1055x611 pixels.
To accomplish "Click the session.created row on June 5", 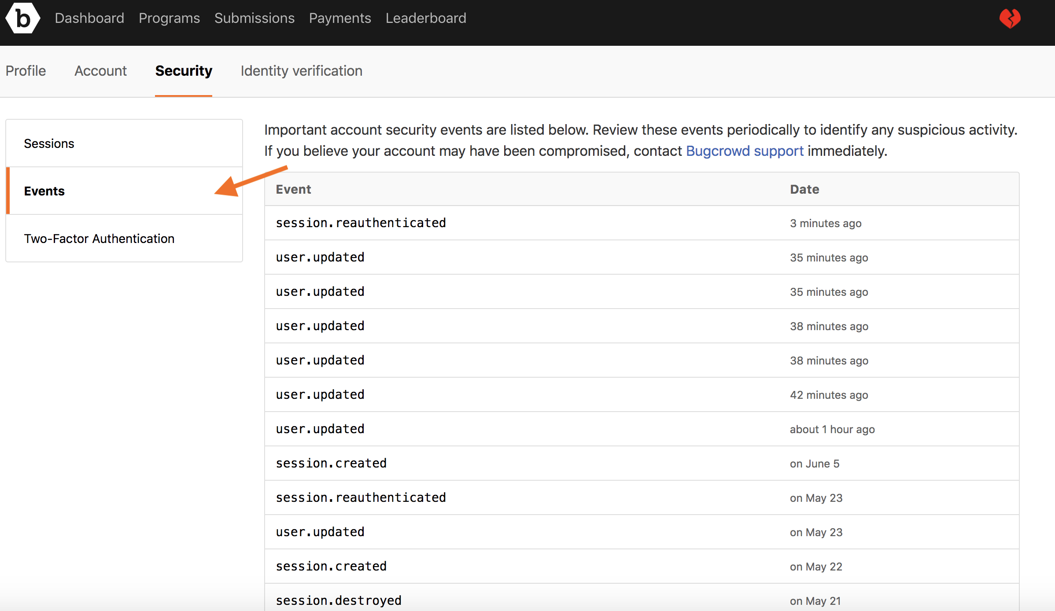I will pyautogui.click(x=331, y=464).
